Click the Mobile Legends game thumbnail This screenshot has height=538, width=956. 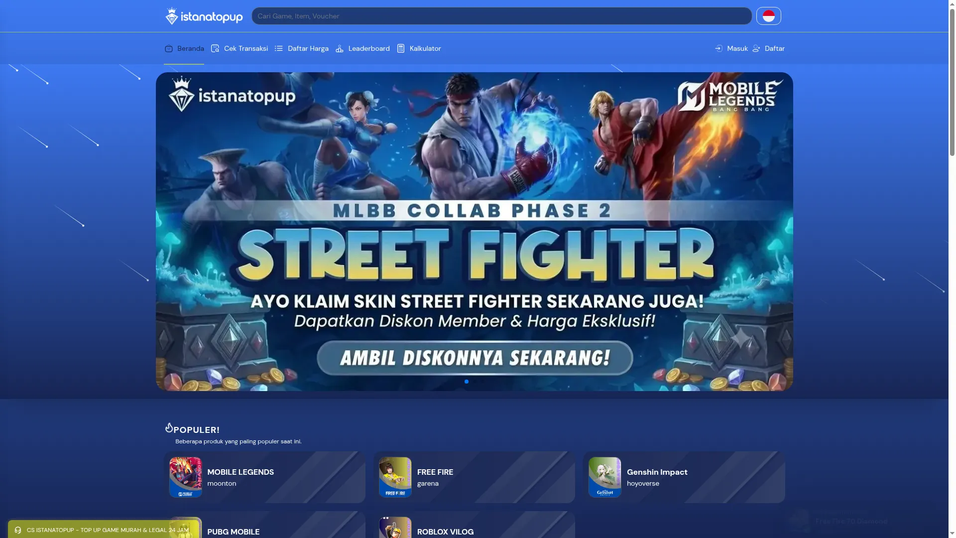[x=186, y=477]
